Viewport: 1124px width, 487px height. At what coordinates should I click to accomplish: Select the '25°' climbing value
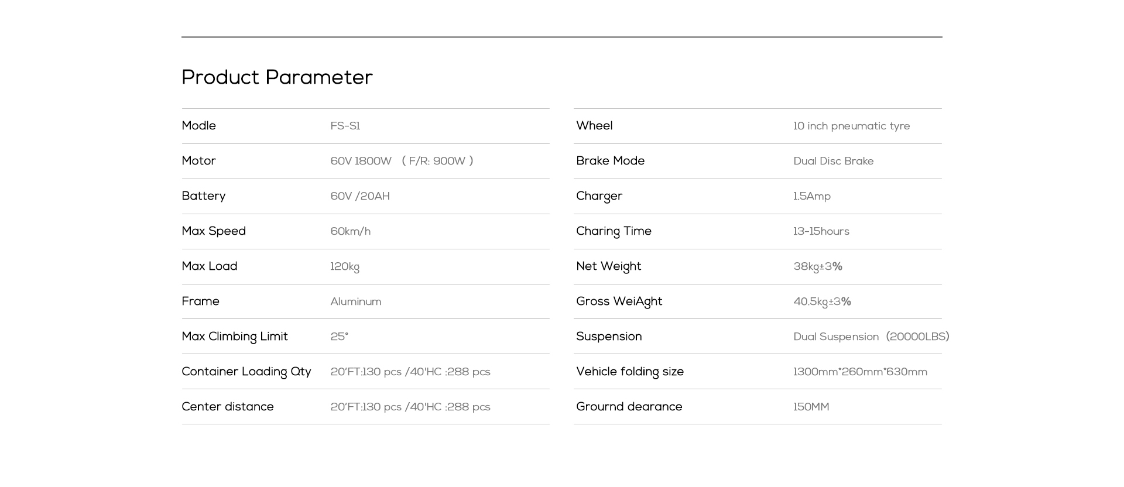pyautogui.click(x=340, y=337)
